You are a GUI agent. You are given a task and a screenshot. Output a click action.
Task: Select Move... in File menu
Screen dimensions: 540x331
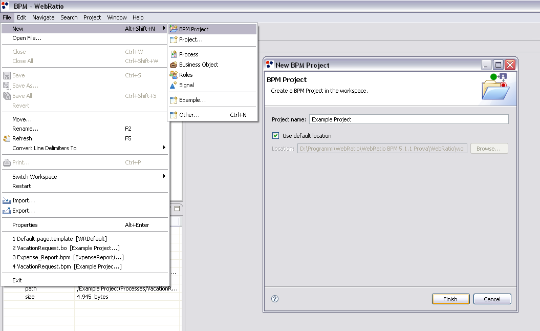tap(84, 119)
